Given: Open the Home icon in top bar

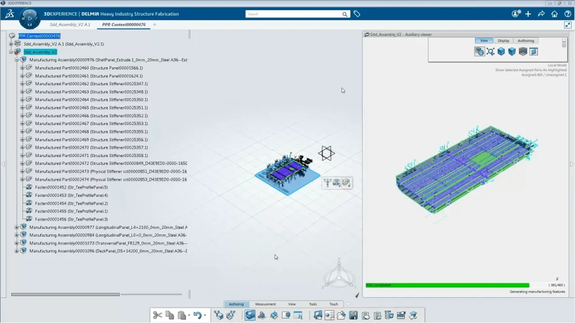Looking at the screenshot, I should 554,14.
